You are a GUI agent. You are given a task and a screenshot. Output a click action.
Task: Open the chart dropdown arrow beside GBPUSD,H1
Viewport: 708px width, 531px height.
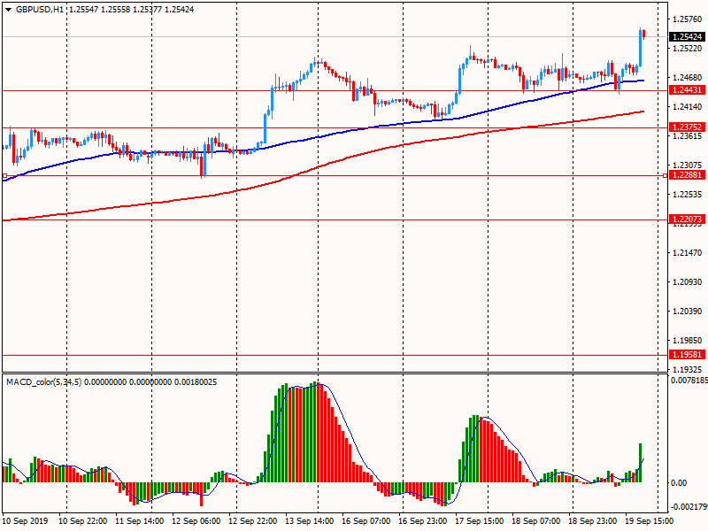pyautogui.click(x=8, y=10)
